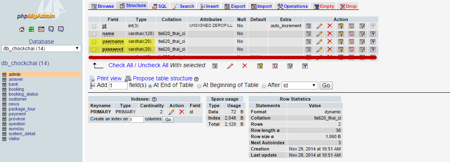Screen dimensions: 450x162
Task: Open the answer table in sidebar
Action: point(16,80)
